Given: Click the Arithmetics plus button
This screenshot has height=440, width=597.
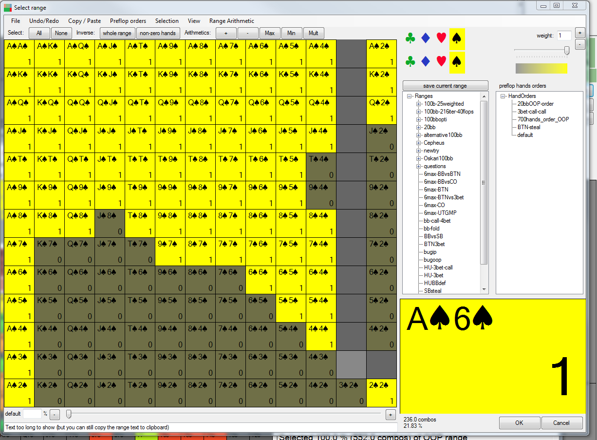Looking at the screenshot, I should point(226,33).
